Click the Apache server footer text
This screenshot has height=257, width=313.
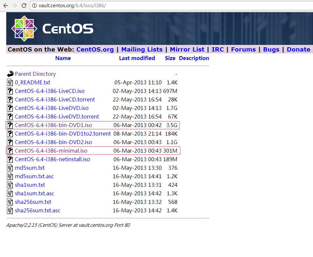(68, 225)
